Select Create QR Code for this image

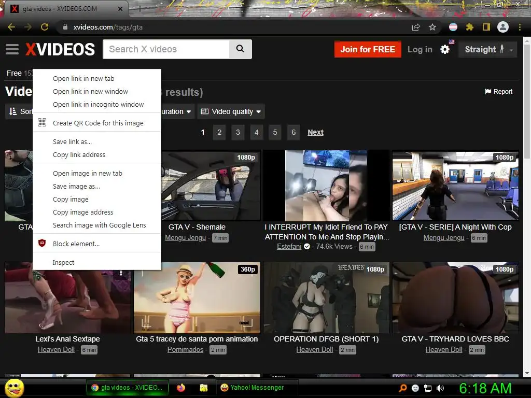(x=97, y=123)
